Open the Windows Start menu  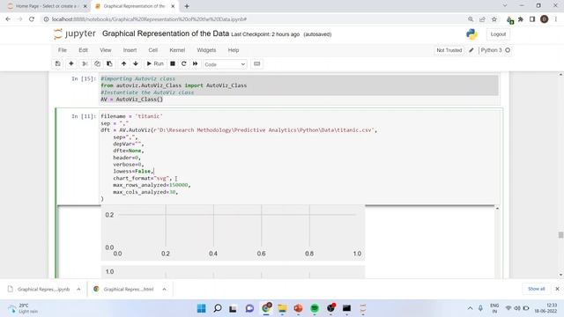tap(202, 308)
